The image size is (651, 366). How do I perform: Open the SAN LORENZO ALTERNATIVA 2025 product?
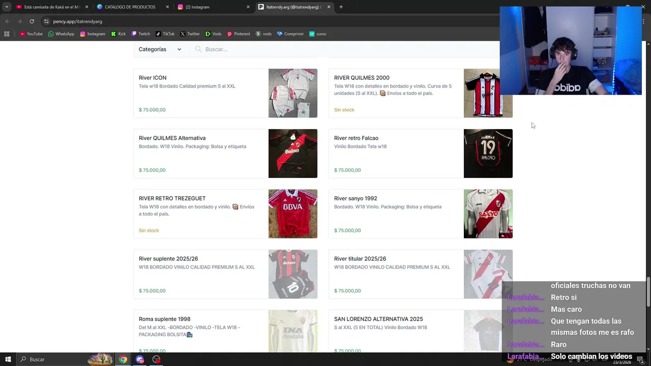(x=421, y=331)
